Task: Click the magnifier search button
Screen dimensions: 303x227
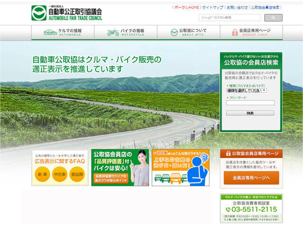Action: [273, 18]
